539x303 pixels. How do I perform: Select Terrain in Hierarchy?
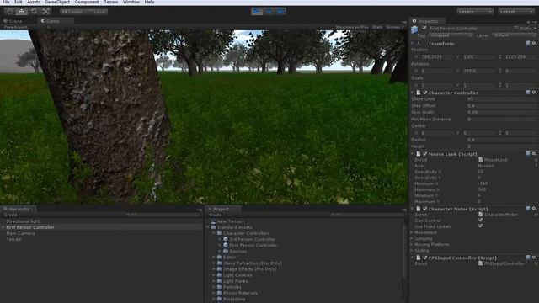pos(13,239)
